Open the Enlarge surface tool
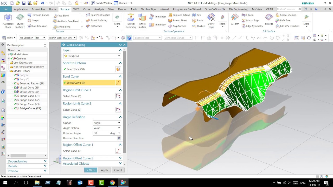The width and height of the screenshot is (333, 187). [x=269, y=20]
